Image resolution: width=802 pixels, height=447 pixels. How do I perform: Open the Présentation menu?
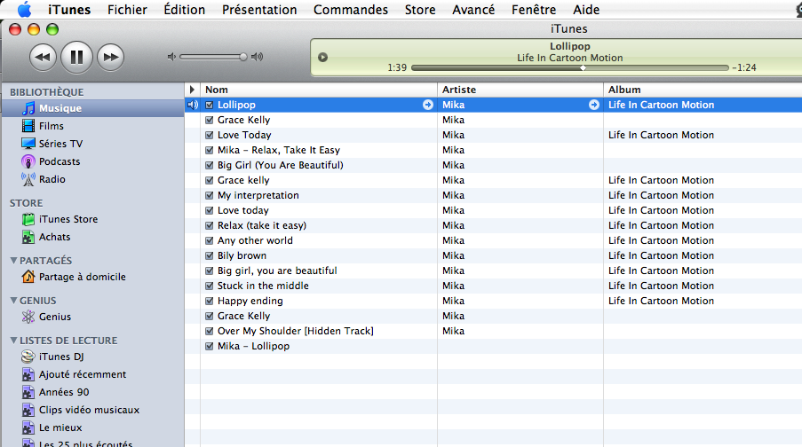tap(259, 9)
